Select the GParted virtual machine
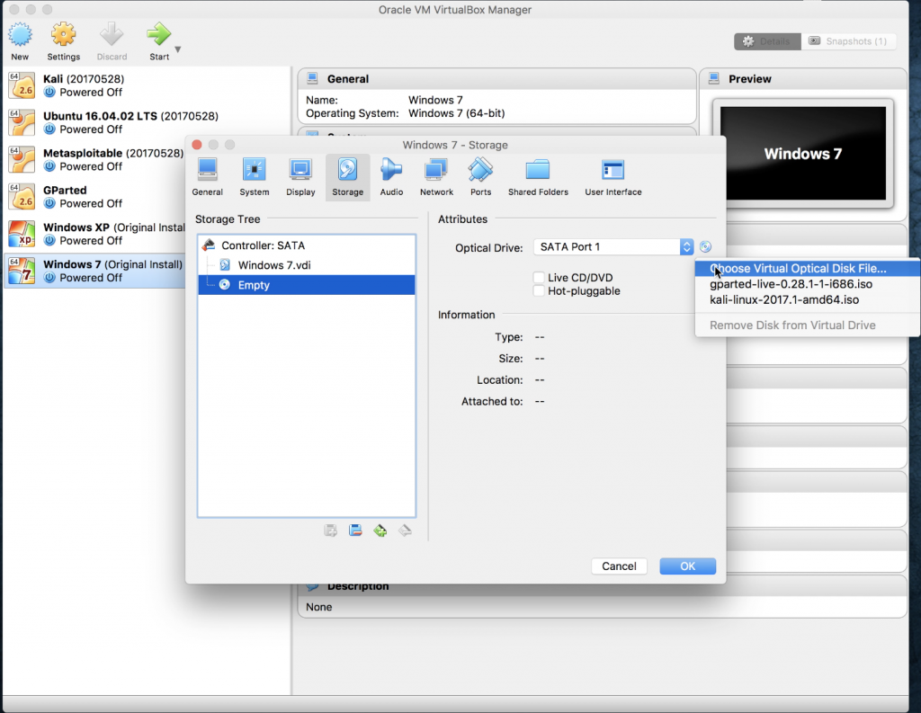This screenshot has height=713, width=921. coord(95,196)
